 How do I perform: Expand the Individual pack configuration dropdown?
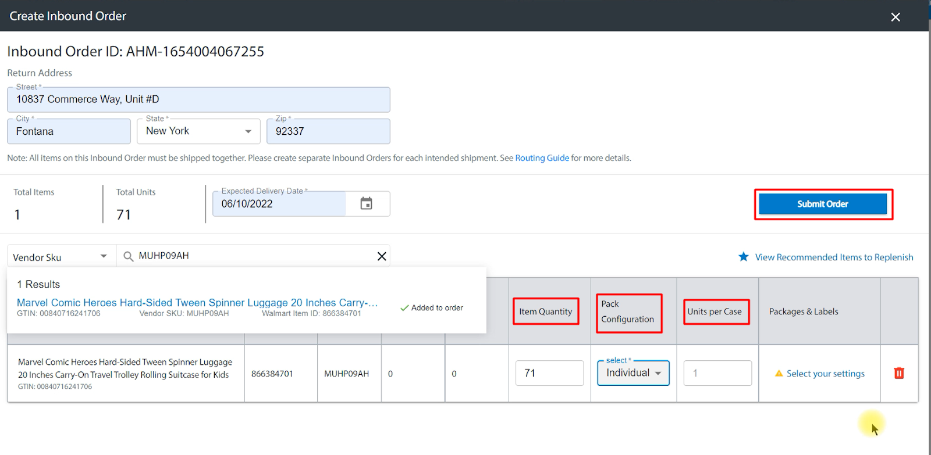pyautogui.click(x=633, y=373)
